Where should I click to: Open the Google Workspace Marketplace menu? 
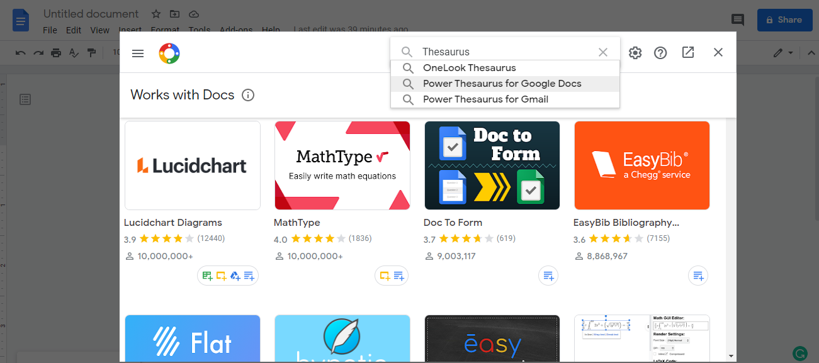tap(138, 53)
